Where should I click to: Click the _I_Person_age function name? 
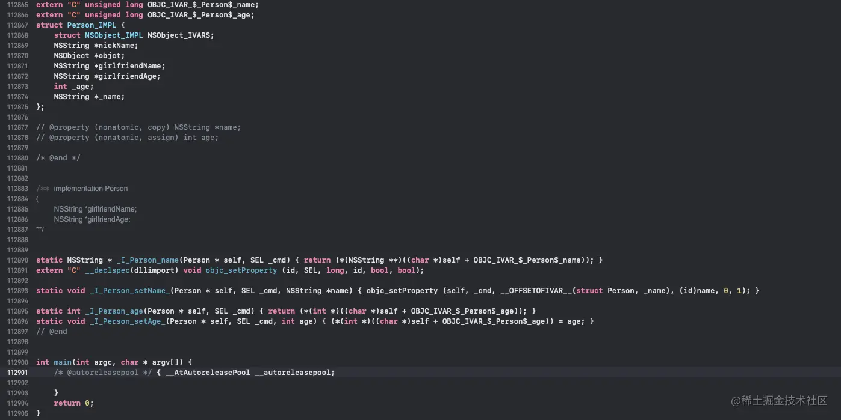[114, 311]
